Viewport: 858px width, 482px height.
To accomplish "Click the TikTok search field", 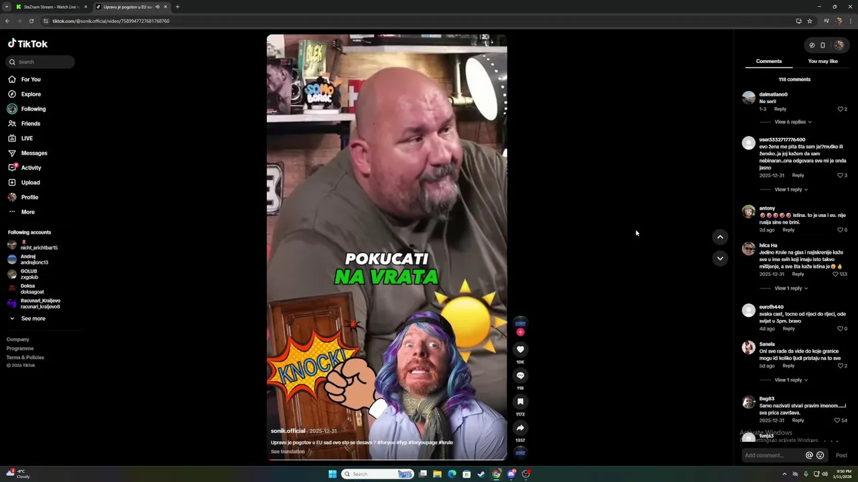I will pos(40,62).
